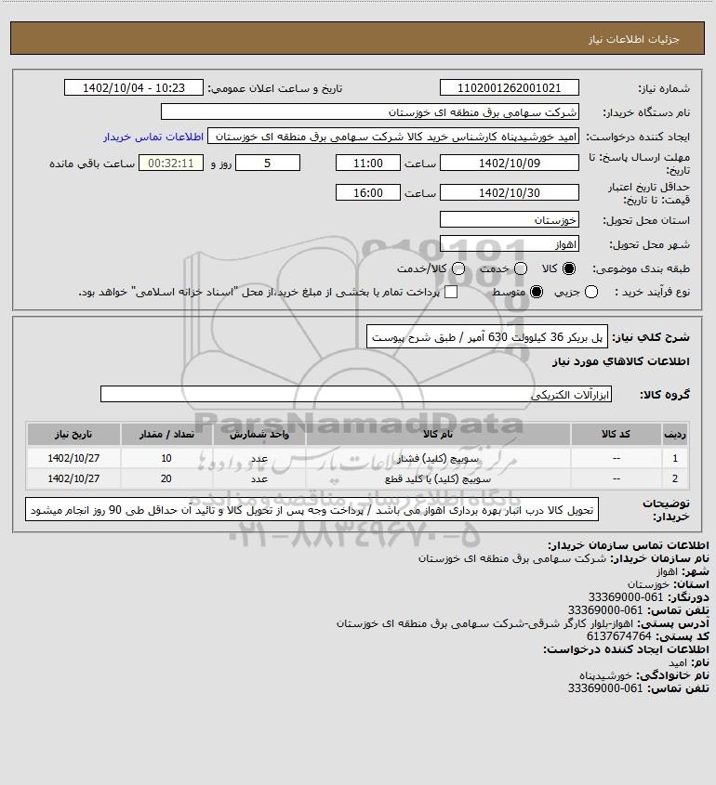Image resolution: width=716 pixels, height=785 pixels.
Task: Click the price validity date 1402/10/30
Action: click(x=510, y=192)
